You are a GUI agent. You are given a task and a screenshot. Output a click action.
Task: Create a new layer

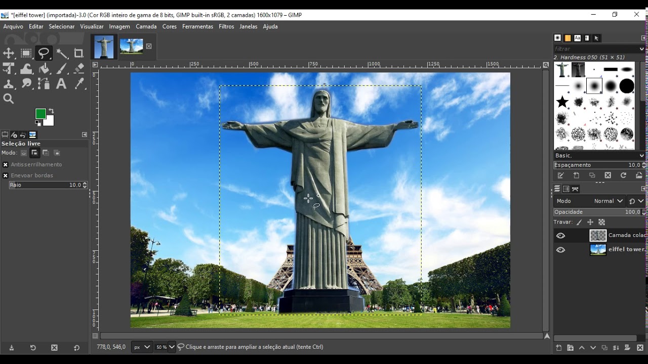click(x=559, y=348)
